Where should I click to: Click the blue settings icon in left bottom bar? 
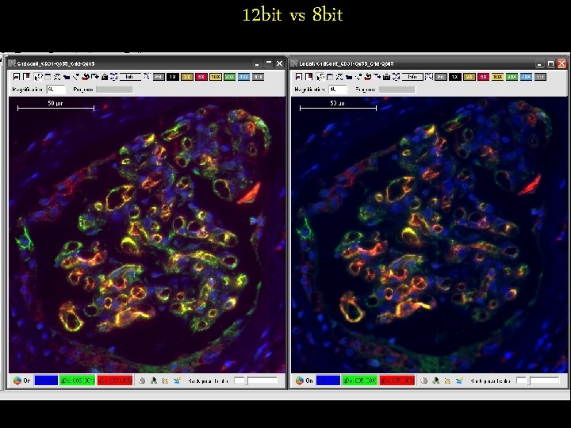(x=177, y=380)
